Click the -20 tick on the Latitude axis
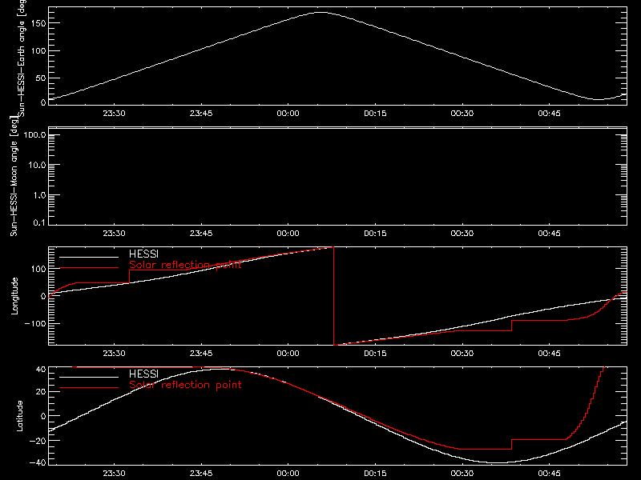 click(x=38, y=441)
